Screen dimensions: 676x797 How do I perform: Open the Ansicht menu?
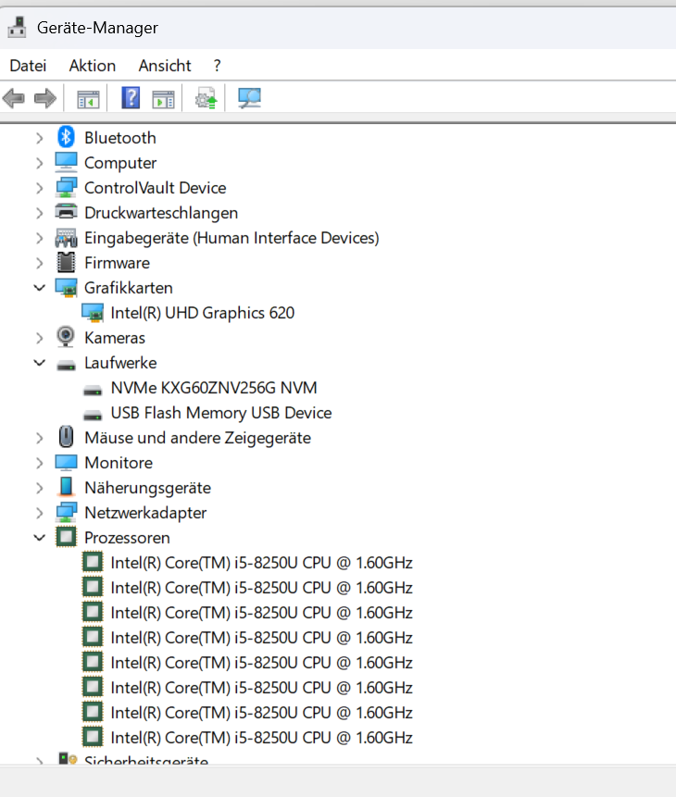pyautogui.click(x=165, y=66)
